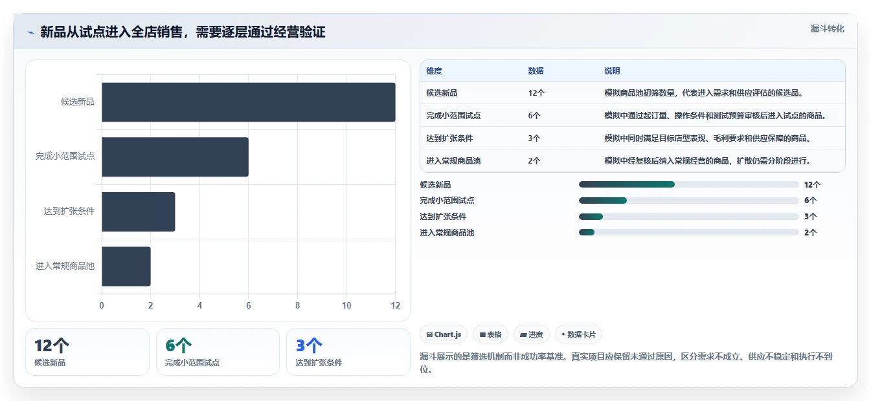Click the 3个 cell in the table
This screenshot has height=401, width=871.
point(534,138)
